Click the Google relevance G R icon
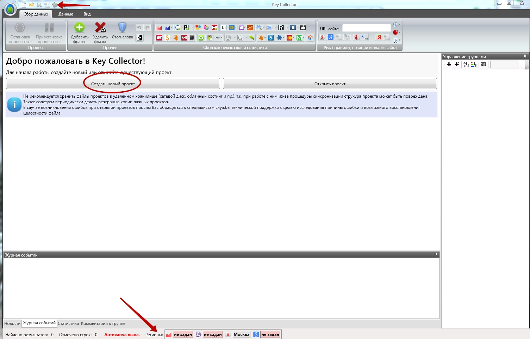 click(x=365, y=37)
